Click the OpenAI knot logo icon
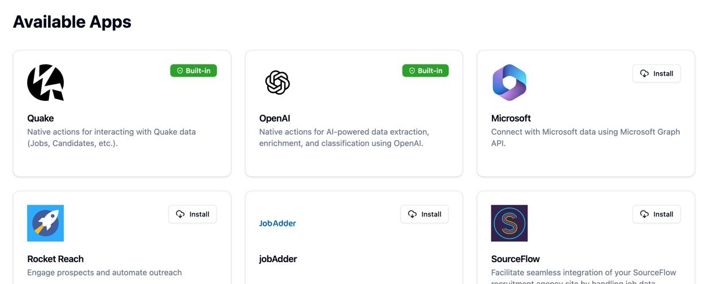The image size is (704, 284). coord(278,82)
